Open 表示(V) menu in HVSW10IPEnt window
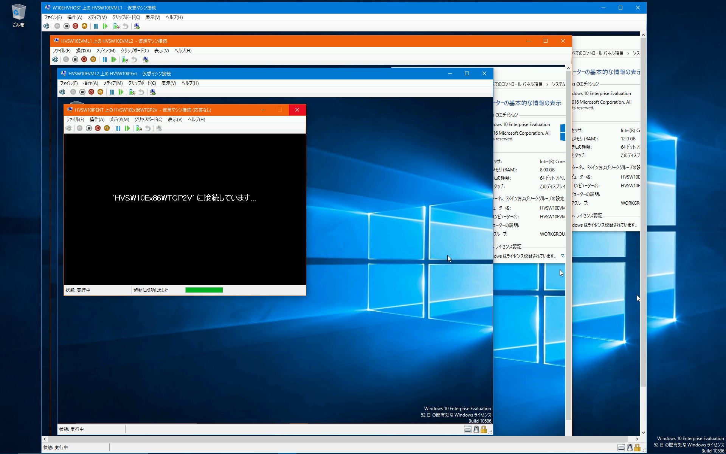 pos(169,83)
